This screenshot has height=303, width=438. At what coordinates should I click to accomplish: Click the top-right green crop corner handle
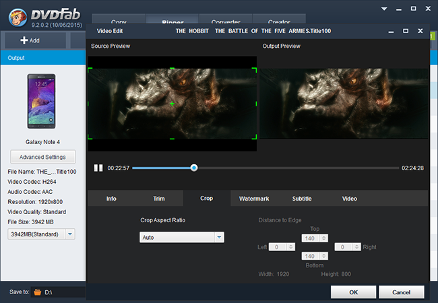coord(254,70)
